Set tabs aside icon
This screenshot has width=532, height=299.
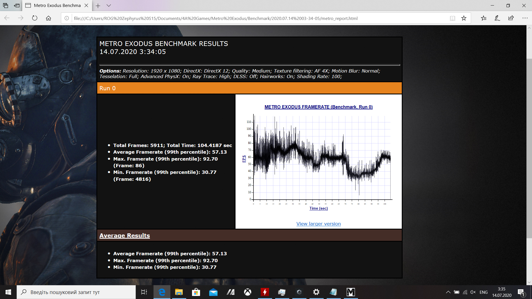(x=17, y=6)
